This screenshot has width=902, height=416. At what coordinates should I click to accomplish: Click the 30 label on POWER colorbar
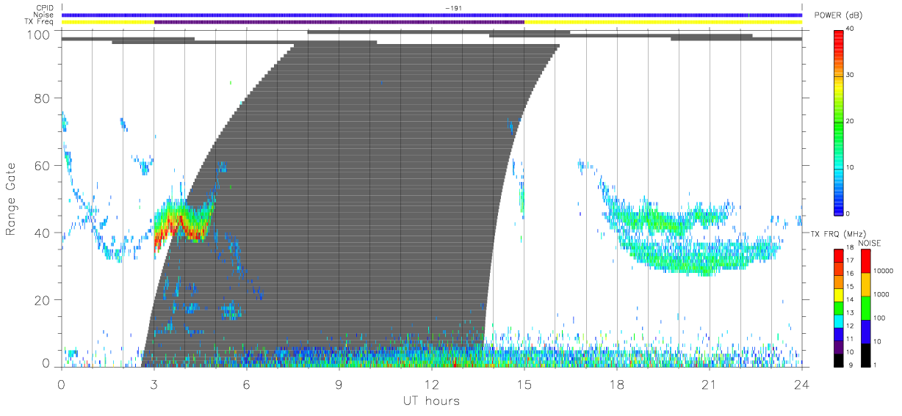pyautogui.click(x=850, y=75)
